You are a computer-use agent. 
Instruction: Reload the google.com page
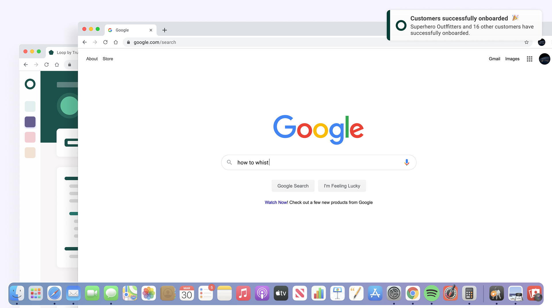point(106,42)
